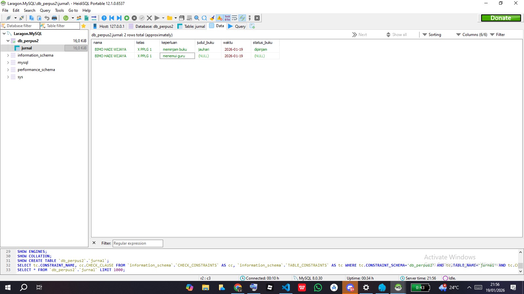The width and height of the screenshot is (524, 294).
Task: Switch to the Host: 127.0.0.1 tab
Action: (109, 26)
